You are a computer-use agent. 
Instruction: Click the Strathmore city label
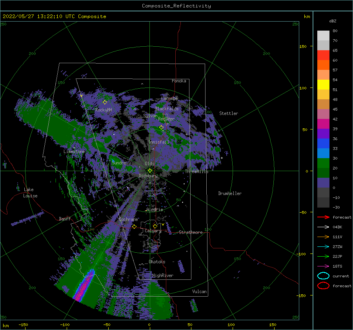(x=191, y=232)
